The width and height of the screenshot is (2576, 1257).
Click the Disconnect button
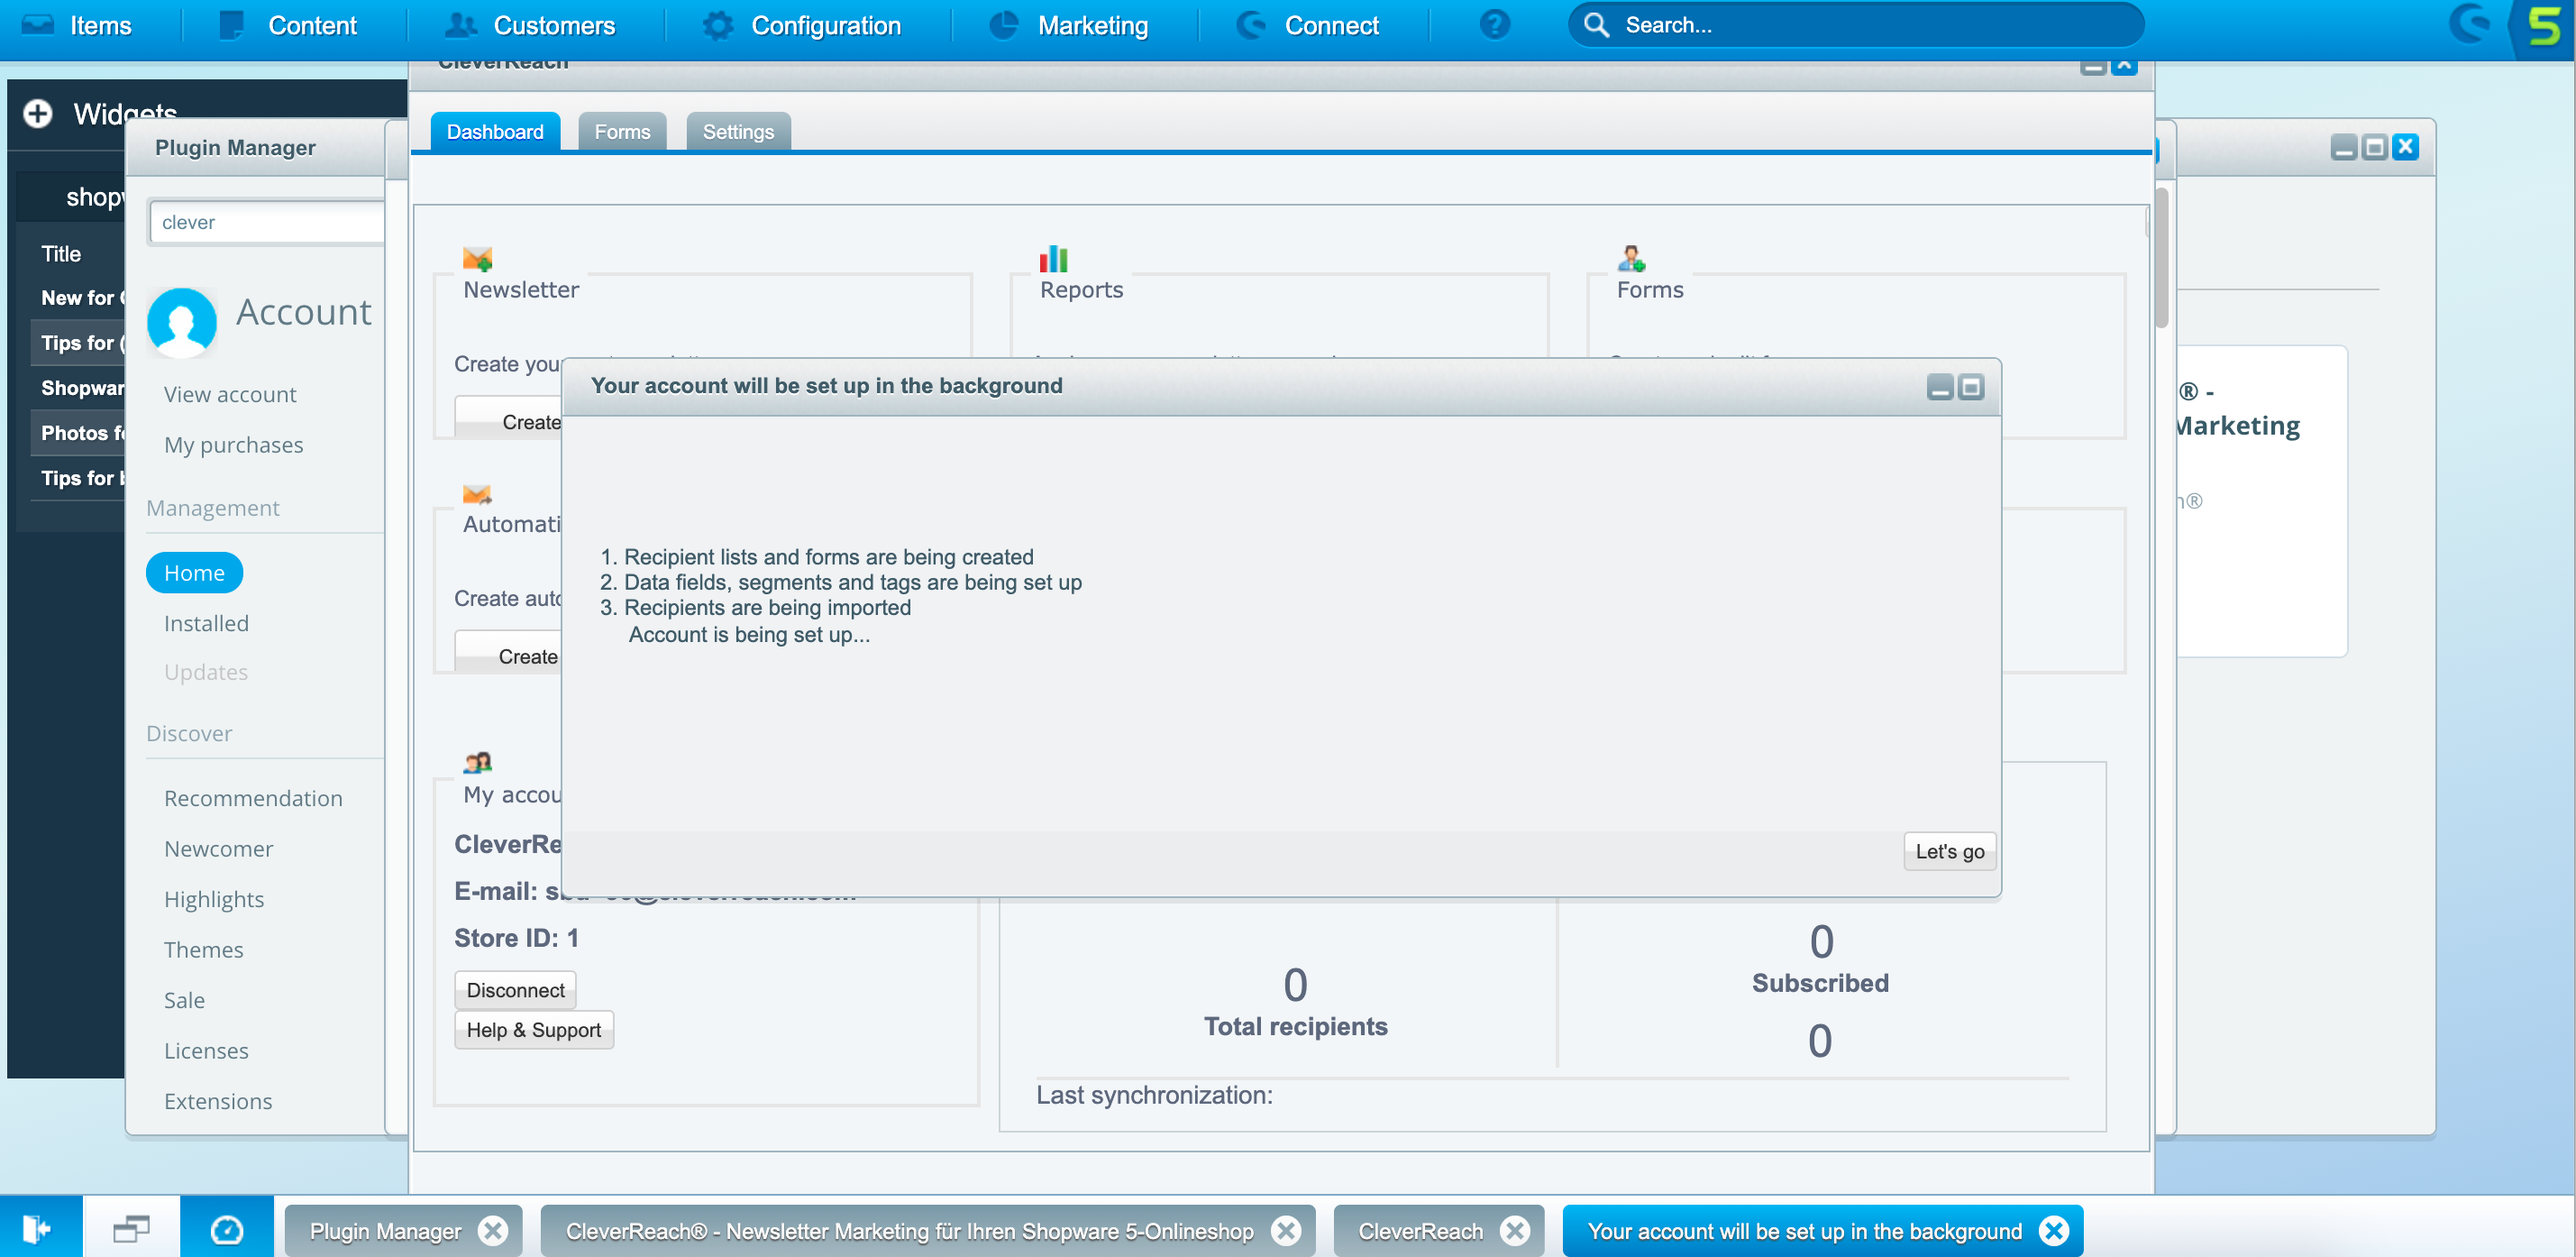515,991
